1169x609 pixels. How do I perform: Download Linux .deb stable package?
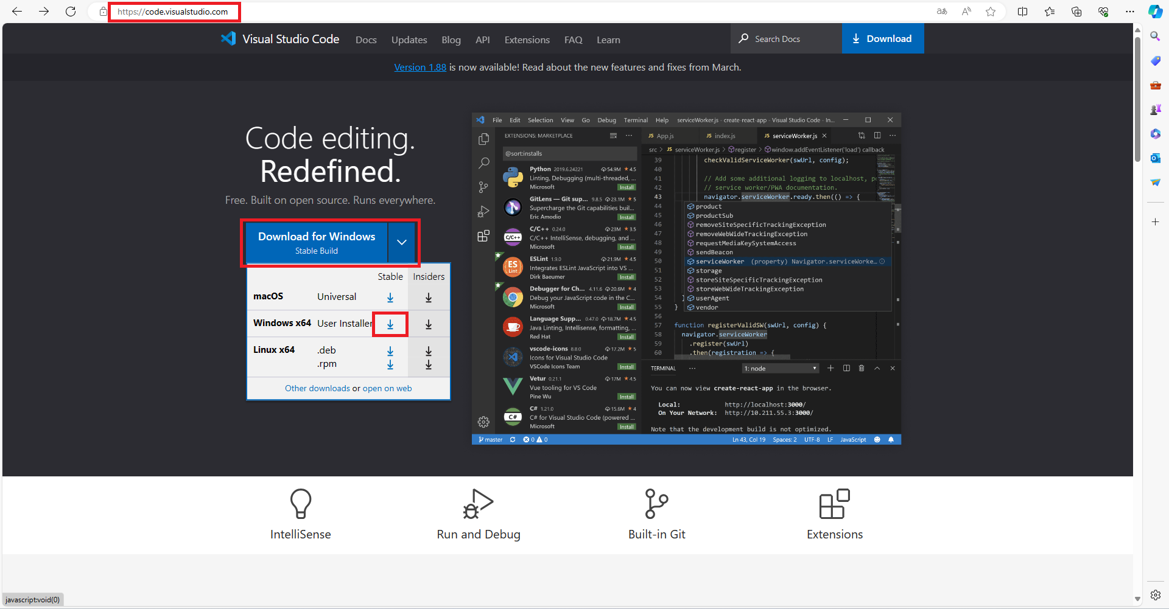[x=390, y=351]
